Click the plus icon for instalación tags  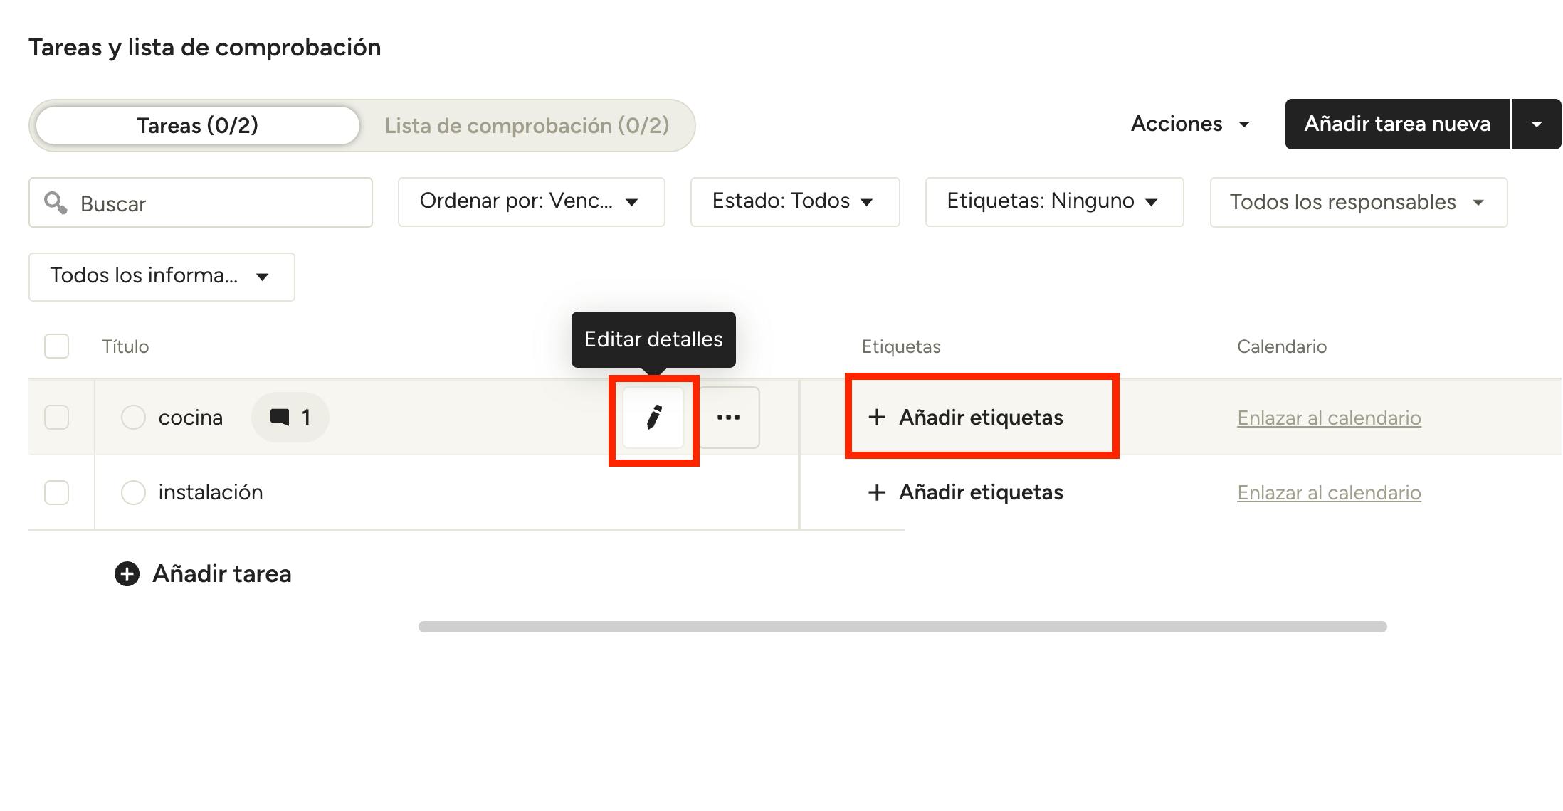pos(877,492)
